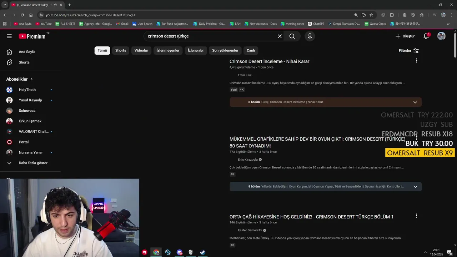
Task: Select the Canlı filter chip
Action: point(251,50)
